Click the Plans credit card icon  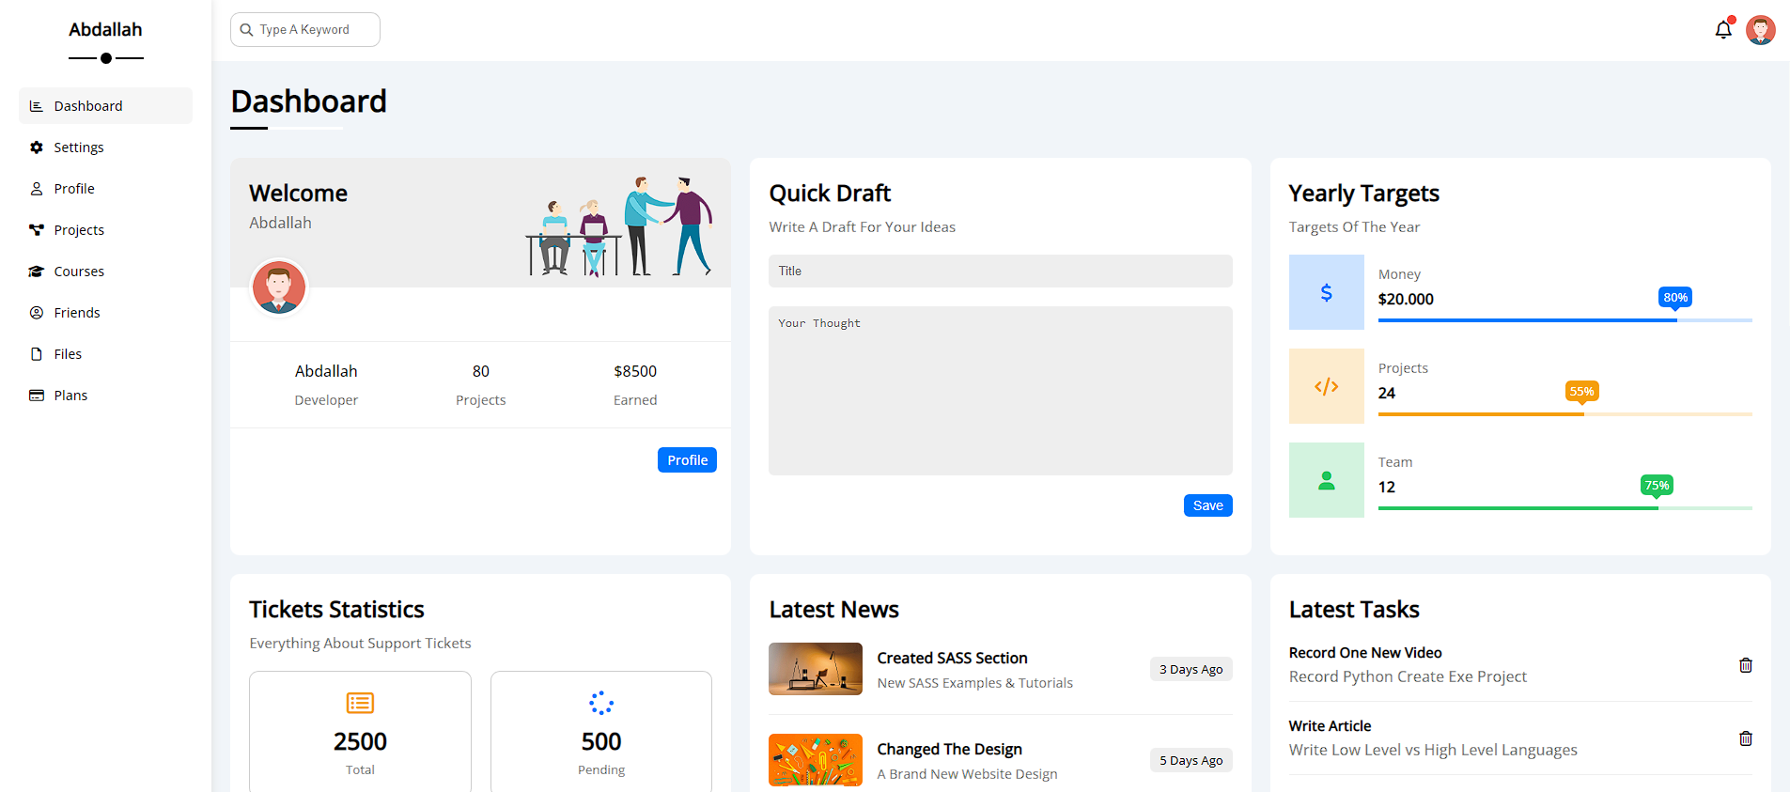(x=37, y=396)
